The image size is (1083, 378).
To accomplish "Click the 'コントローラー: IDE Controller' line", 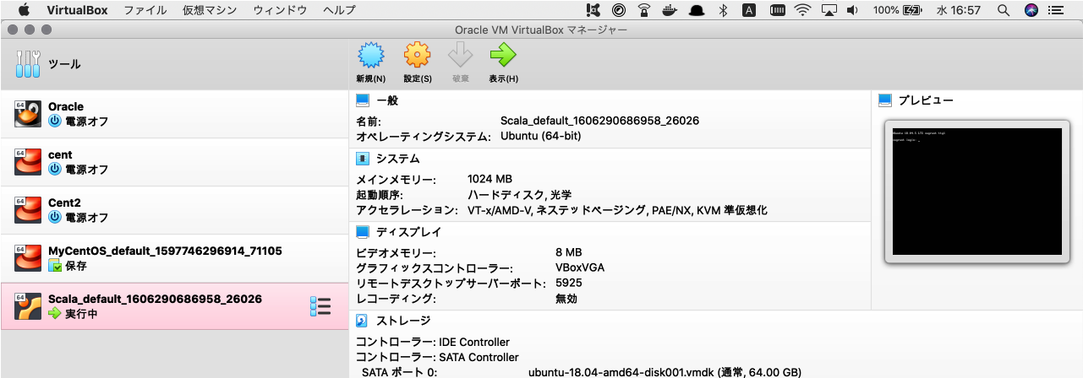I will click(433, 342).
